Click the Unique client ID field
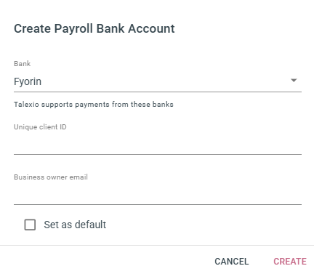Viewport: 314px width, 274px height. pos(158,144)
